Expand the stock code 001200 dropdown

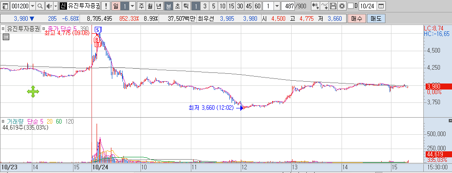32,6
